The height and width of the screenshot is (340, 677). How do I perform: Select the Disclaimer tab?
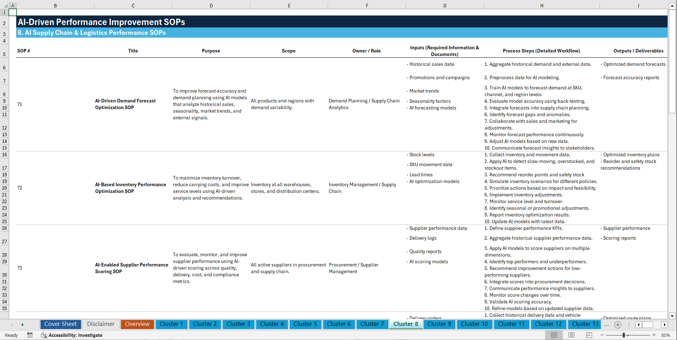click(x=100, y=324)
